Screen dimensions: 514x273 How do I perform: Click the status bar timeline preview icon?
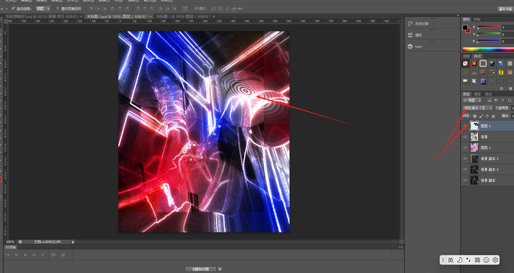point(20,242)
